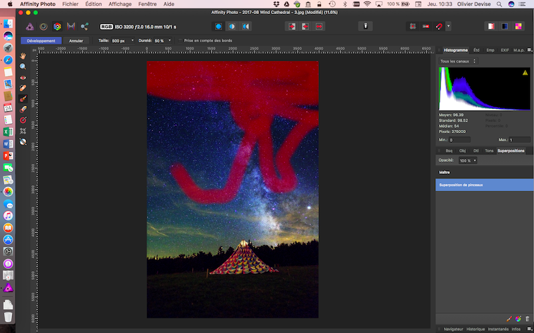Switch to the Tons tab
This screenshot has height=333, width=534.
pos(489,151)
